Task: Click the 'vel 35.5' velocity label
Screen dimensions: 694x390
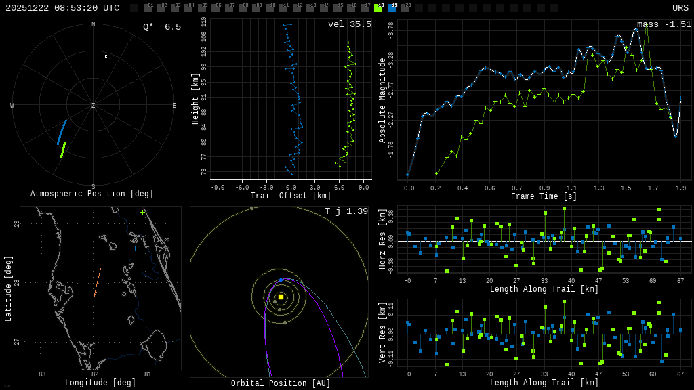Action: pos(349,24)
